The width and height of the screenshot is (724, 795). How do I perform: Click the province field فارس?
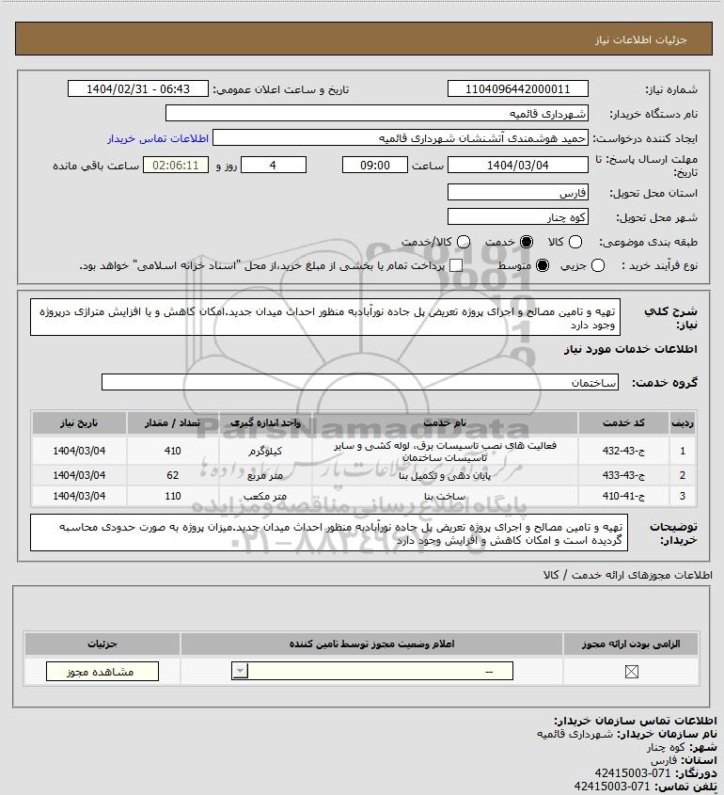pyautogui.click(x=518, y=193)
